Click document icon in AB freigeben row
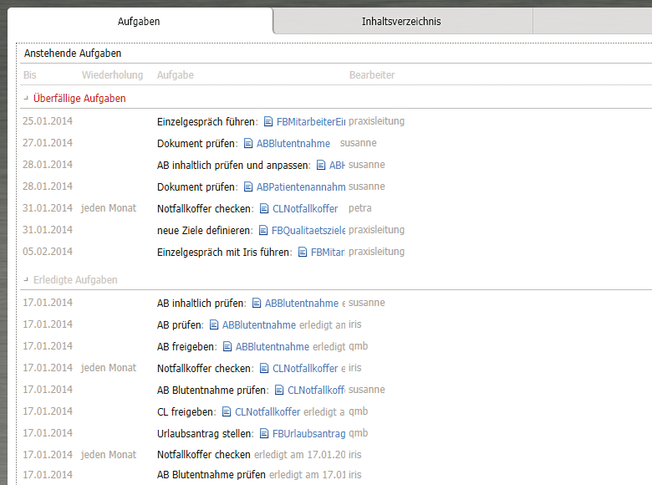 [227, 347]
